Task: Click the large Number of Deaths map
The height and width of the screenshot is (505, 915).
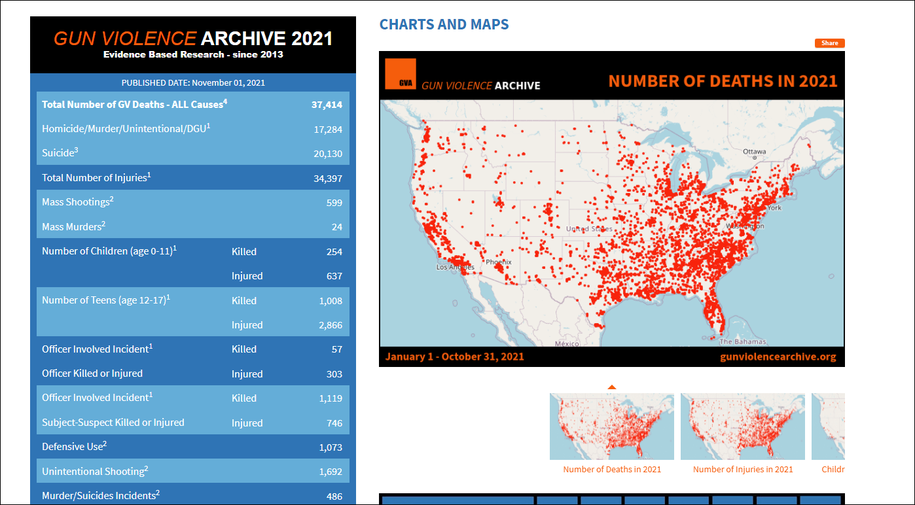Action: click(611, 222)
